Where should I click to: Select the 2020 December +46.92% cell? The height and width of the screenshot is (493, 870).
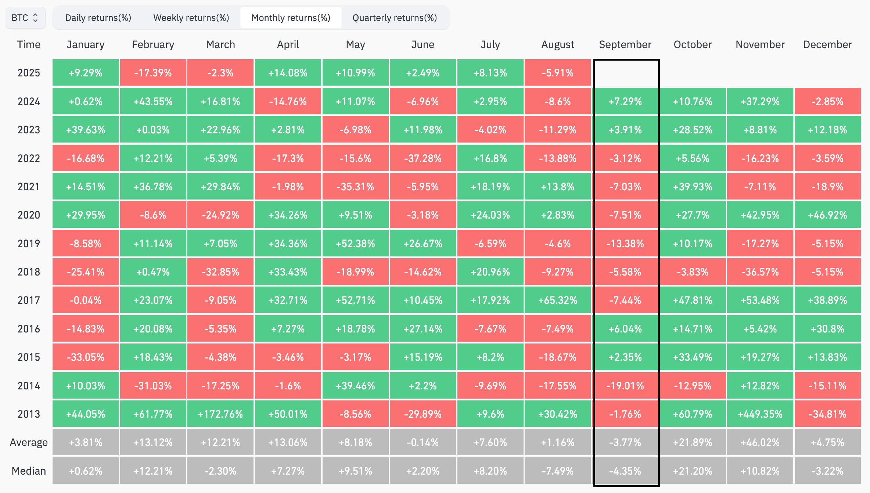click(x=827, y=215)
